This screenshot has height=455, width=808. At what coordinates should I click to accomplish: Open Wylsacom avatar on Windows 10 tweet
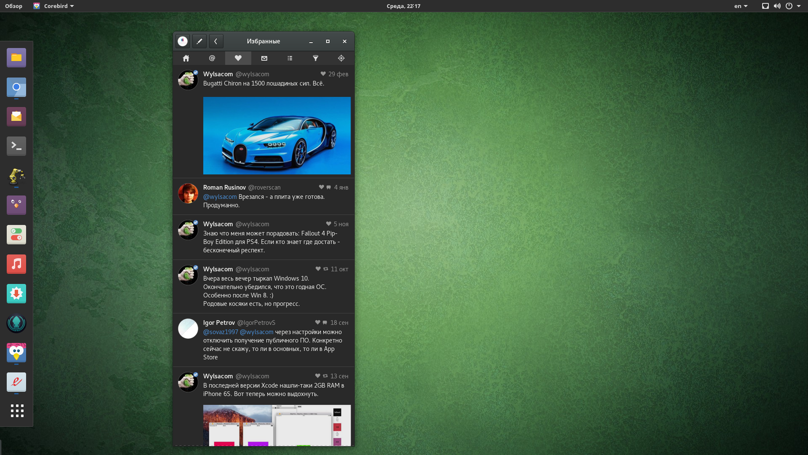click(x=188, y=275)
